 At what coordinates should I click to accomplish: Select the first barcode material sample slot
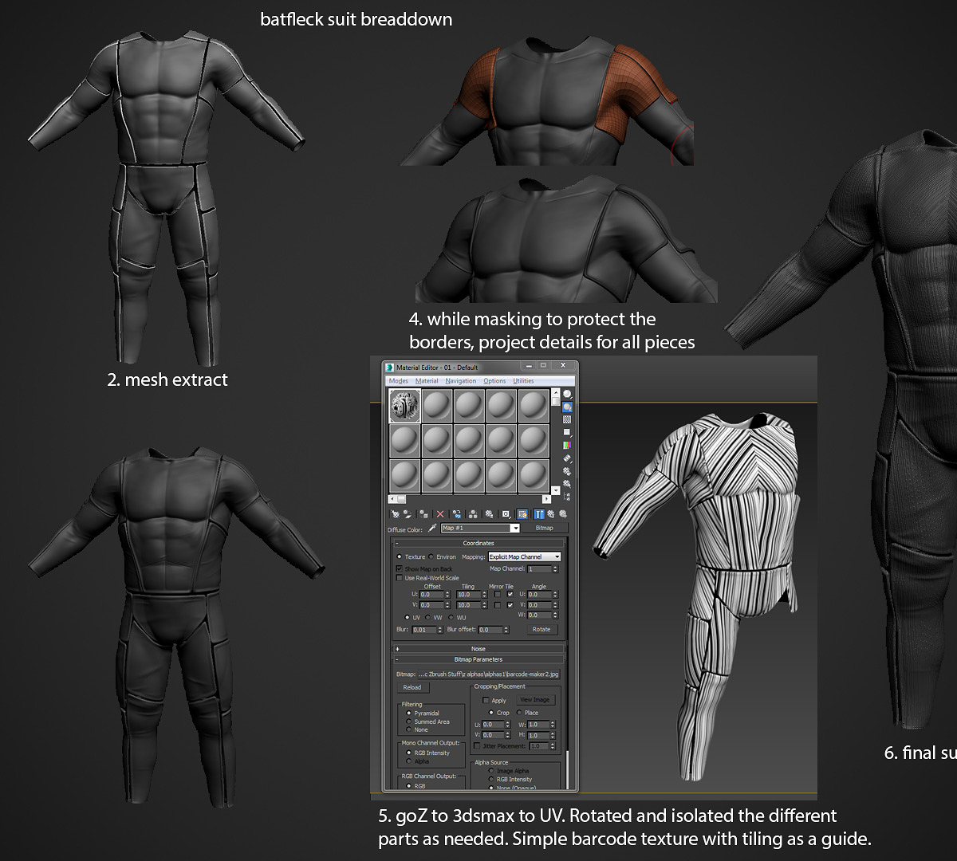pos(404,406)
